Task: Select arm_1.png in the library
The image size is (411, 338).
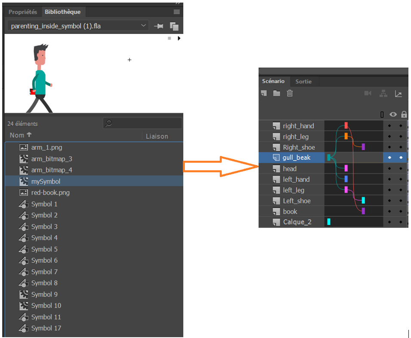Action: tap(94, 147)
